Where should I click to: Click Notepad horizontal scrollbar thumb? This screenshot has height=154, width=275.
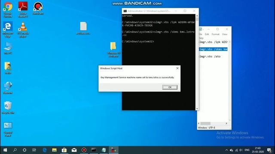[x=205, y=124]
